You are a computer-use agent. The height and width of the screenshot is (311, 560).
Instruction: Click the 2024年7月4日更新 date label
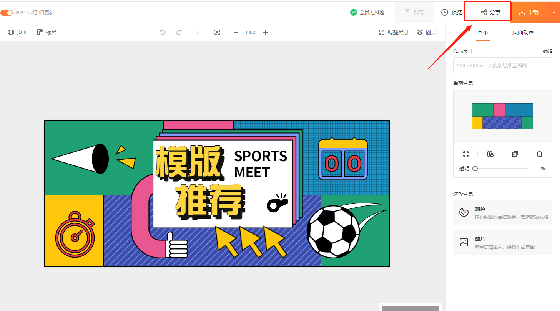coord(35,13)
